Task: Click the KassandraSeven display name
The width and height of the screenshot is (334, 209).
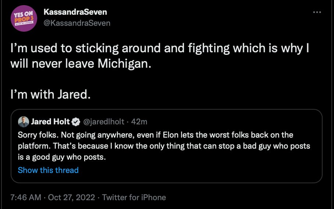Action: (75, 12)
